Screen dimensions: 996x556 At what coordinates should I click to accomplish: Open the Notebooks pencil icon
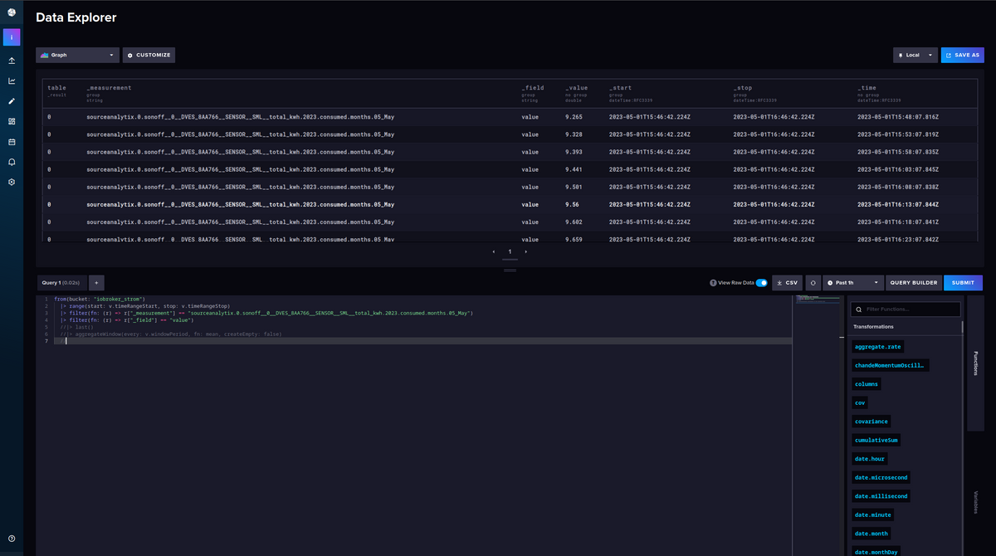click(12, 101)
